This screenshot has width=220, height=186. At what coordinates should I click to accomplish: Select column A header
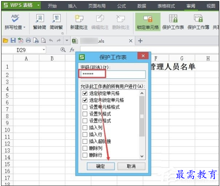pyautogui.click(x=26, y=58)
